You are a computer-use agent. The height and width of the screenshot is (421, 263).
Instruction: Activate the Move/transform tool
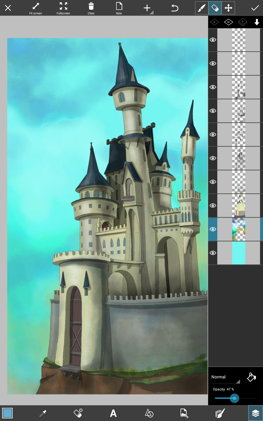pyautogui.click(x=228, y=8)
